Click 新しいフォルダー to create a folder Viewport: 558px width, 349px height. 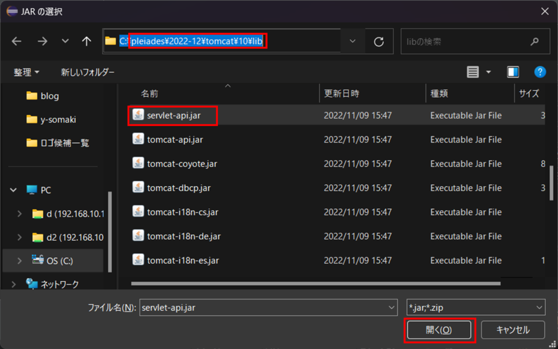pos(88,72)
